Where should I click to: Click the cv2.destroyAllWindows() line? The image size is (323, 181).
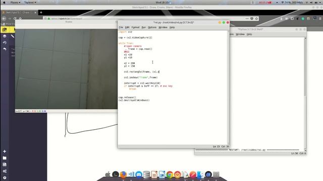click(x=134, y=101)
